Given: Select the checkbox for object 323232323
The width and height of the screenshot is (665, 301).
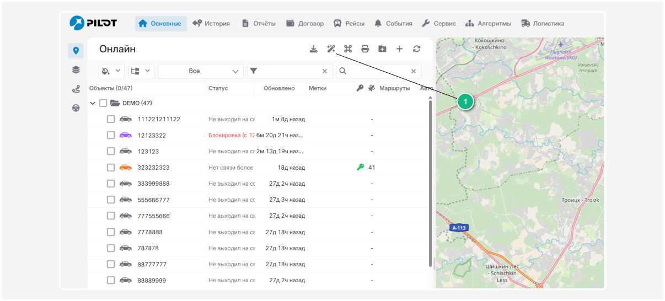Looking at the screenshot, I should coord(111,168).
